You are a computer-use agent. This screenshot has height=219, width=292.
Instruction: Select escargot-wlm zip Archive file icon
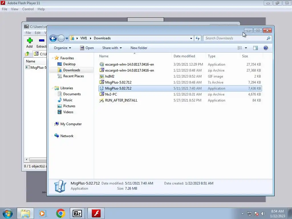pos(102,70)
